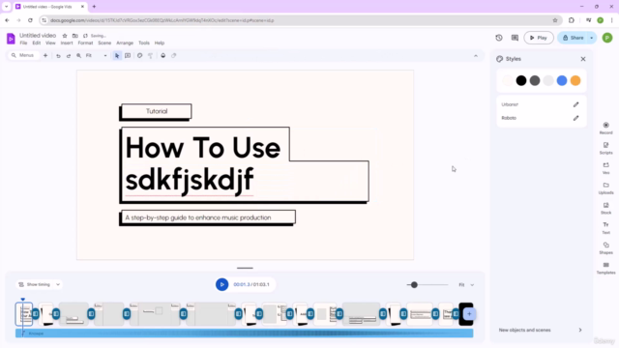The image size is (619, 348).
Task: Select the first scene thumbnail in timeline
Action: [23, 314]
